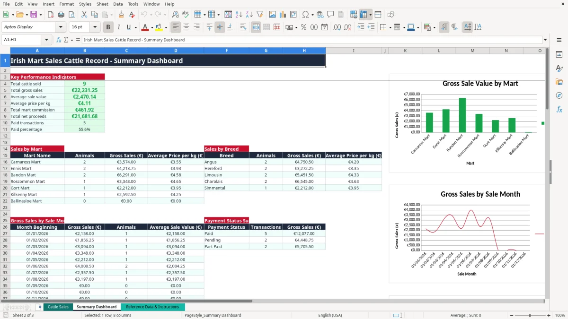Viewport: 568px width, 319px height.
Task: Open the File menu
Action: (x=6, y=4)
